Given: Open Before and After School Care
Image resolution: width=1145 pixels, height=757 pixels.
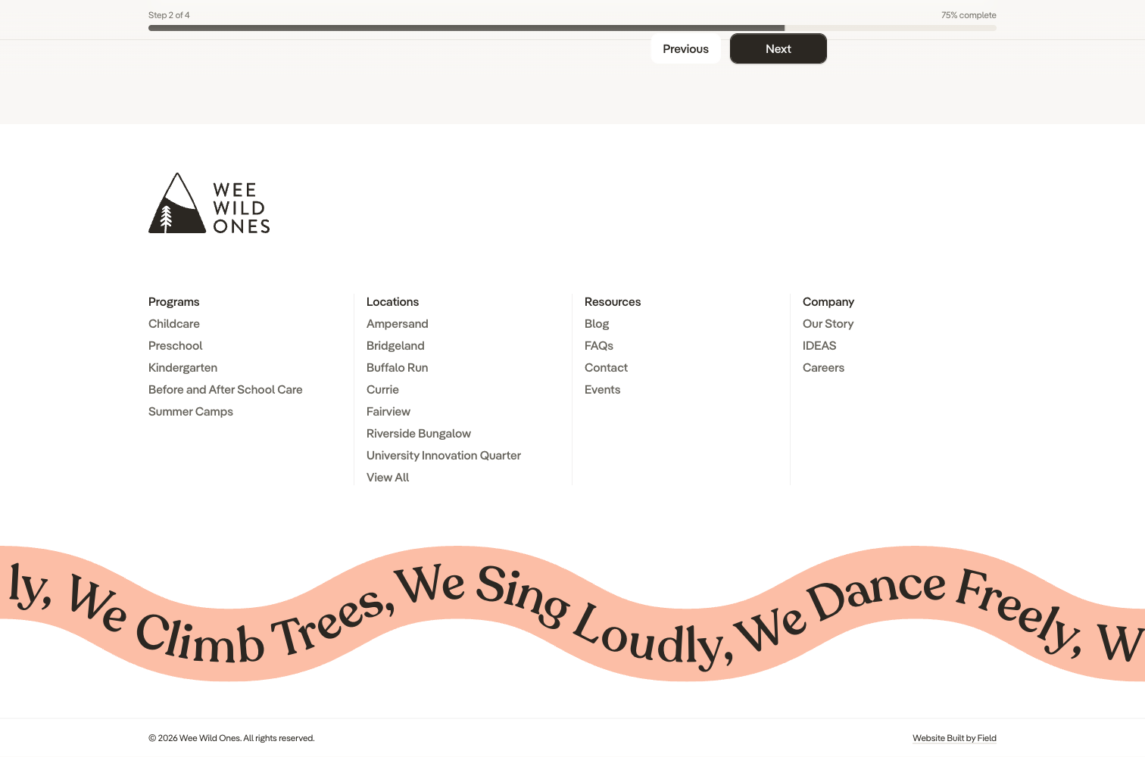Looking at the screenshot, I should pos(226,389).
